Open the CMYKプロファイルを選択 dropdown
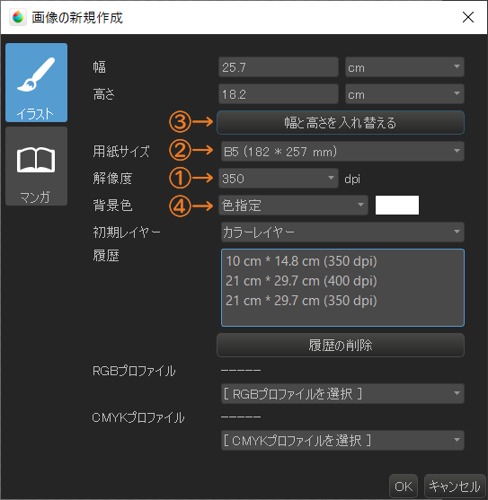The width and height of the screenshot is (488, 500). [x=342, y=441]
